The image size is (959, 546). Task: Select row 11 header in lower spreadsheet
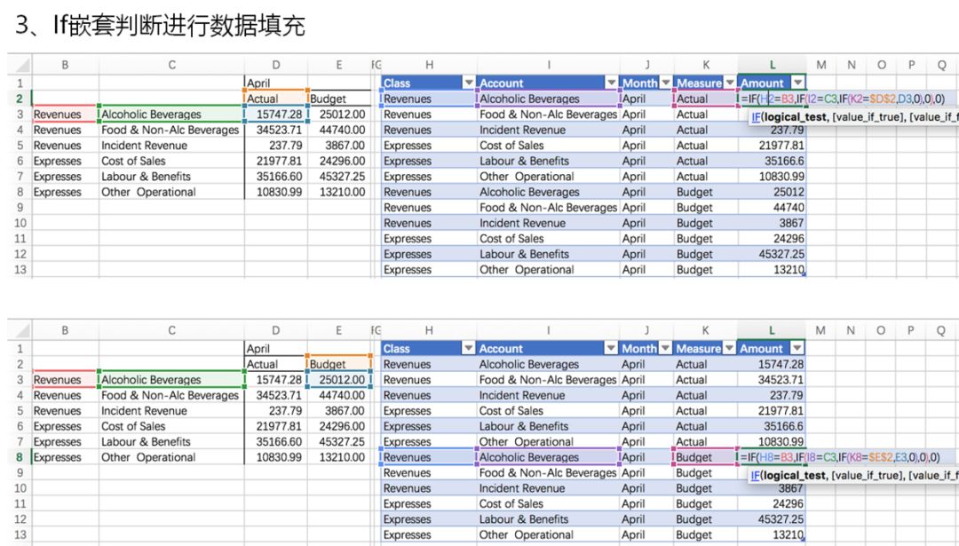[x=20, y=503]
